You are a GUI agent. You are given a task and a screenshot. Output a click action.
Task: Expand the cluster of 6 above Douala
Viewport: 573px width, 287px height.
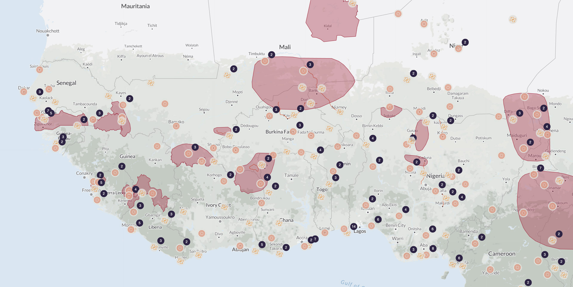(x=459, y=258)
